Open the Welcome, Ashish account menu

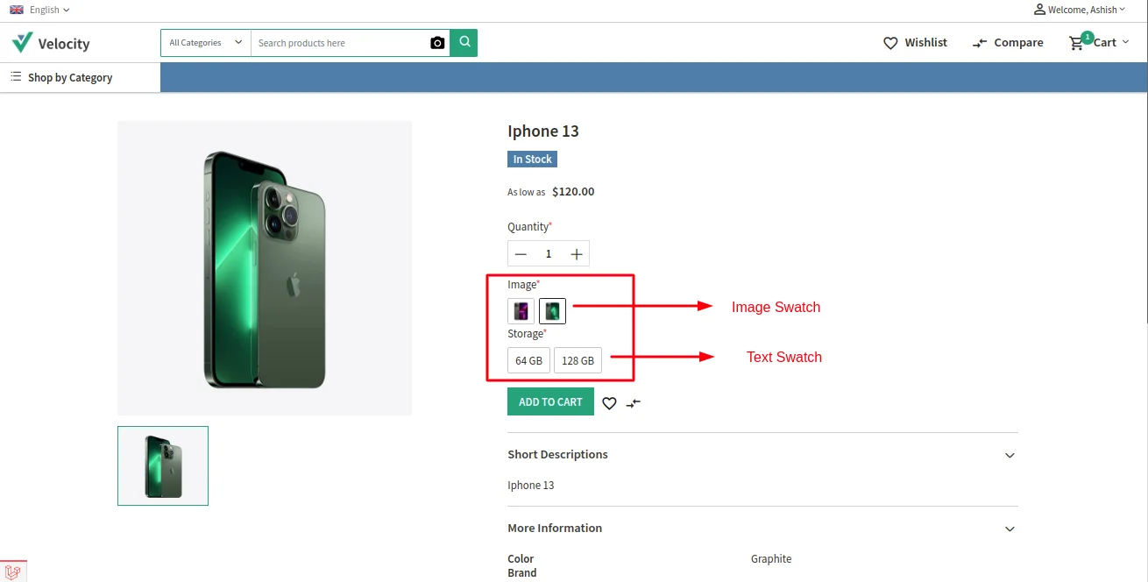[1080, 10]
